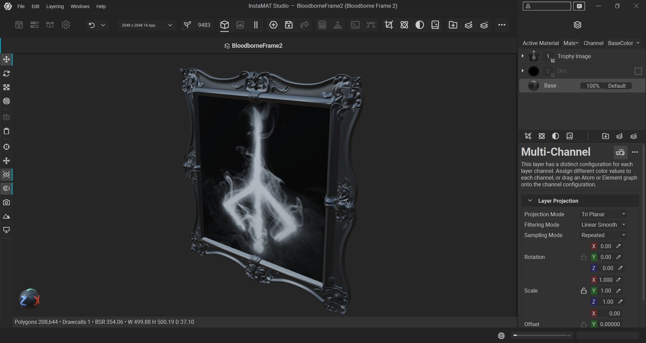Open the resolution 2048 x 2048 dropdown
This screenshot has height=343, width=646.
click(x=147, y=25)
